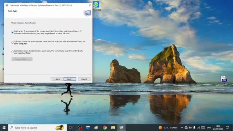The image size is (233, 131).
Task: Close the Malicious Software Removal Tool window
Action: (90, 5)
